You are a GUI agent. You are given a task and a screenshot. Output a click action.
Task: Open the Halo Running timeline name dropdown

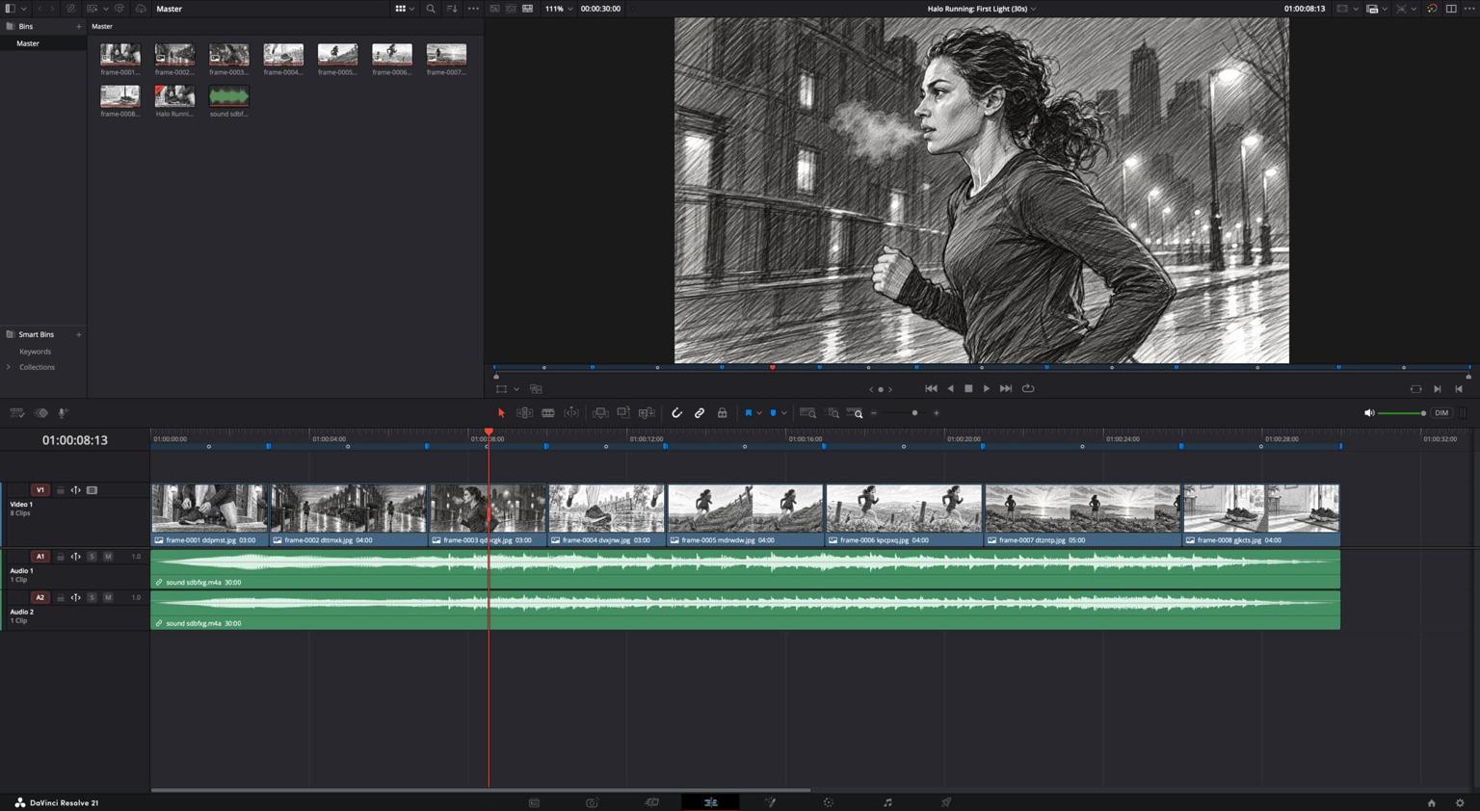click(982, 9)
